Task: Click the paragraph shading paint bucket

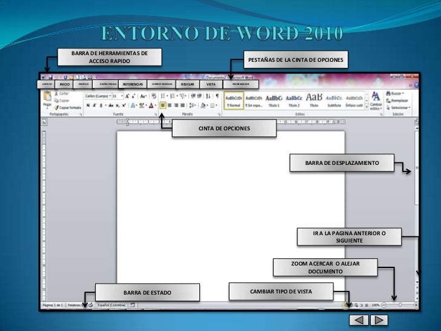Action: [204, 105]
